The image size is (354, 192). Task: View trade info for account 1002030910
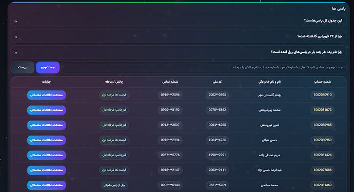(47, 95)
